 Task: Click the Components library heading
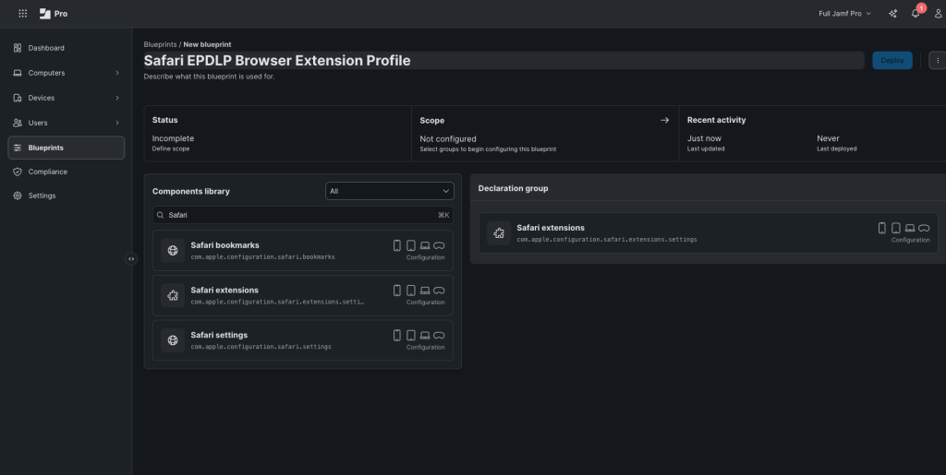(190, 192)
